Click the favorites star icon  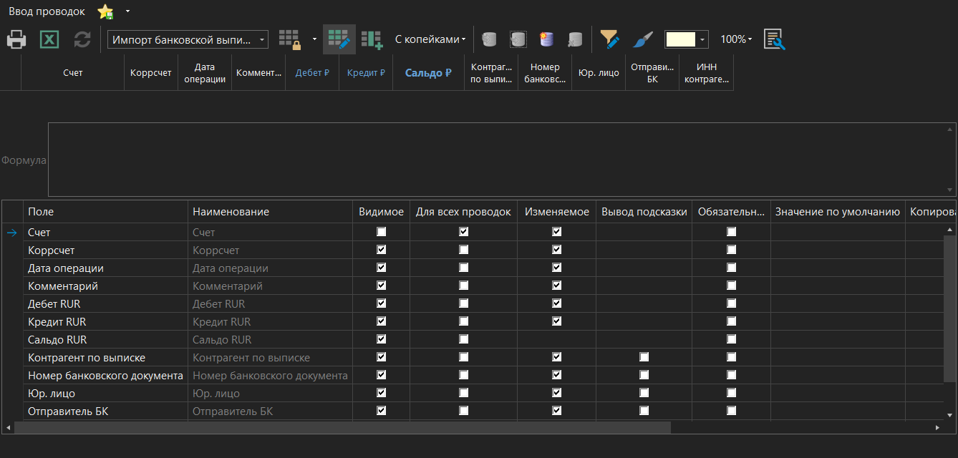(105, 11)
